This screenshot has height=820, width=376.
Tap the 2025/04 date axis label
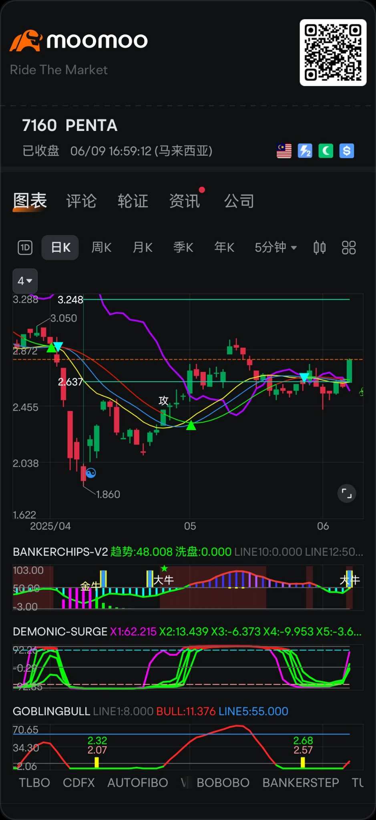(x=50, y=526)
